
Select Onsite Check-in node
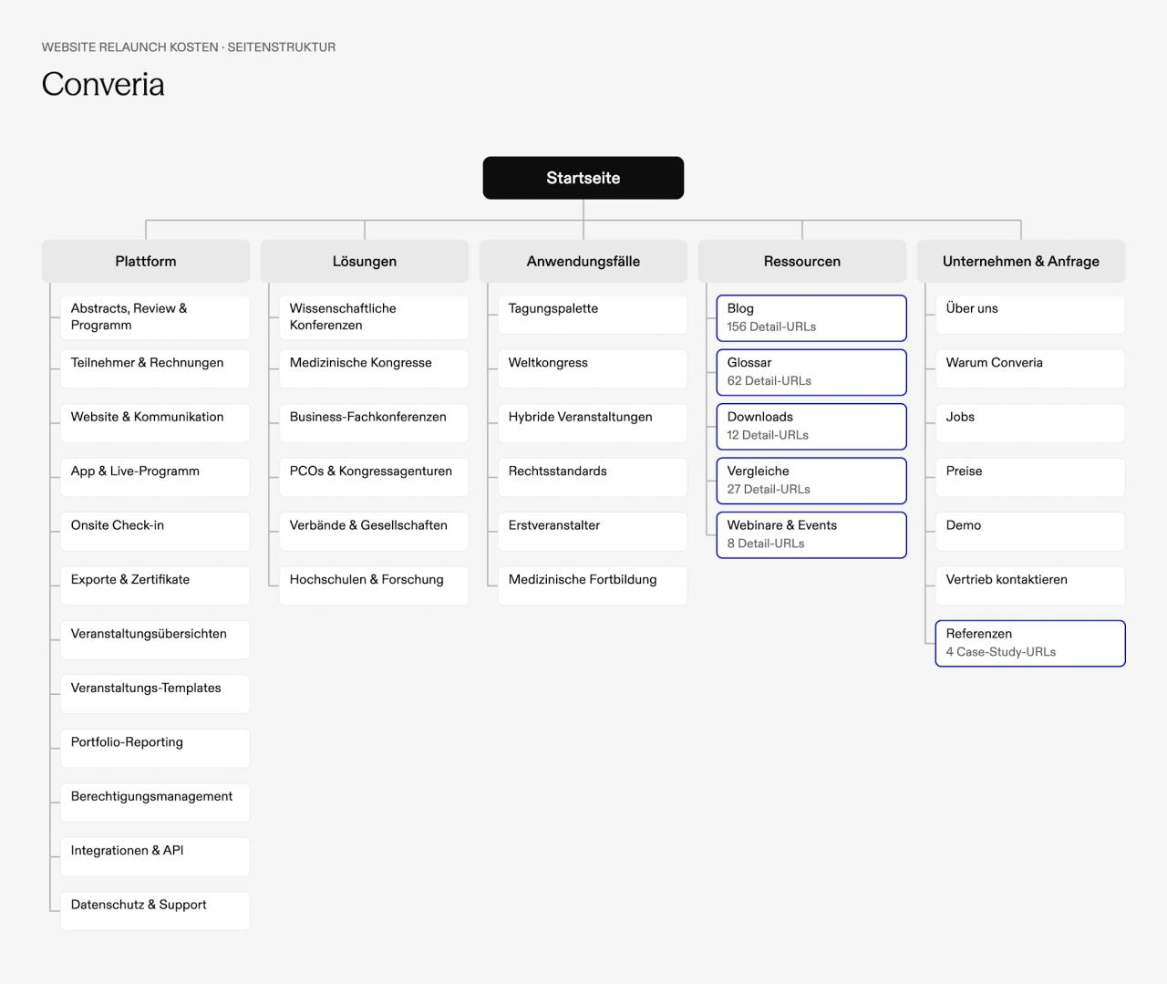(155, 532)
